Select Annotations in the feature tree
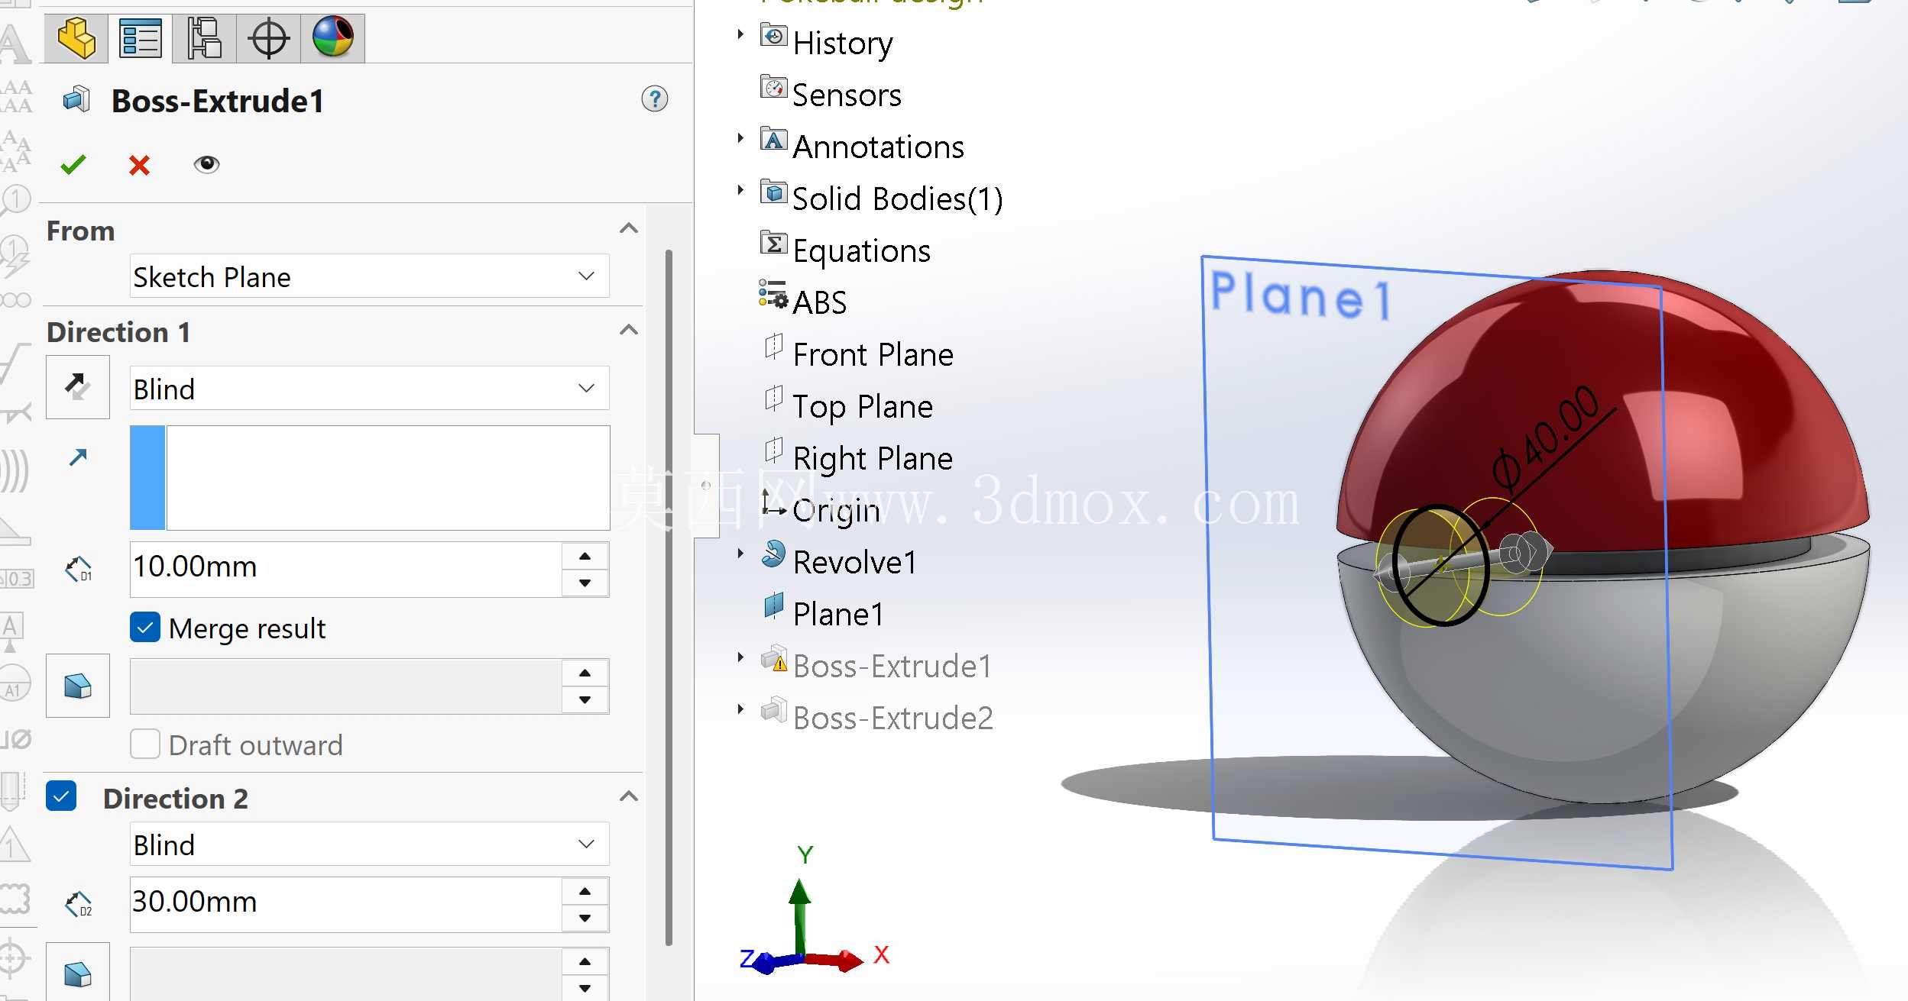Image resolution: width=1908 pixels, height=1001 pixels. coord(879,147)
